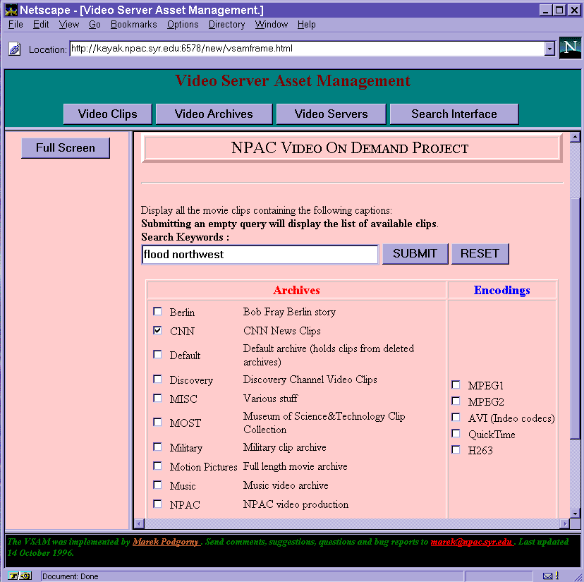Click in the Search Keywords field

click(260, 255)
